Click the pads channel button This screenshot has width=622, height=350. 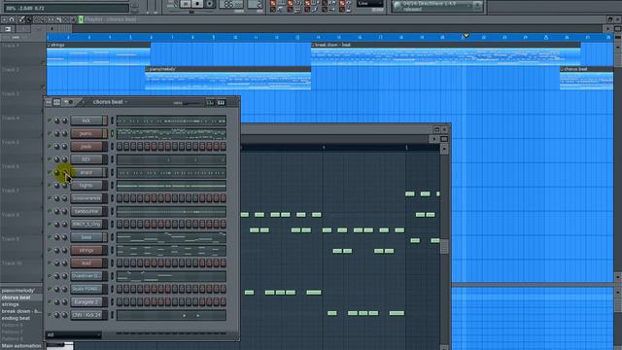86,147
